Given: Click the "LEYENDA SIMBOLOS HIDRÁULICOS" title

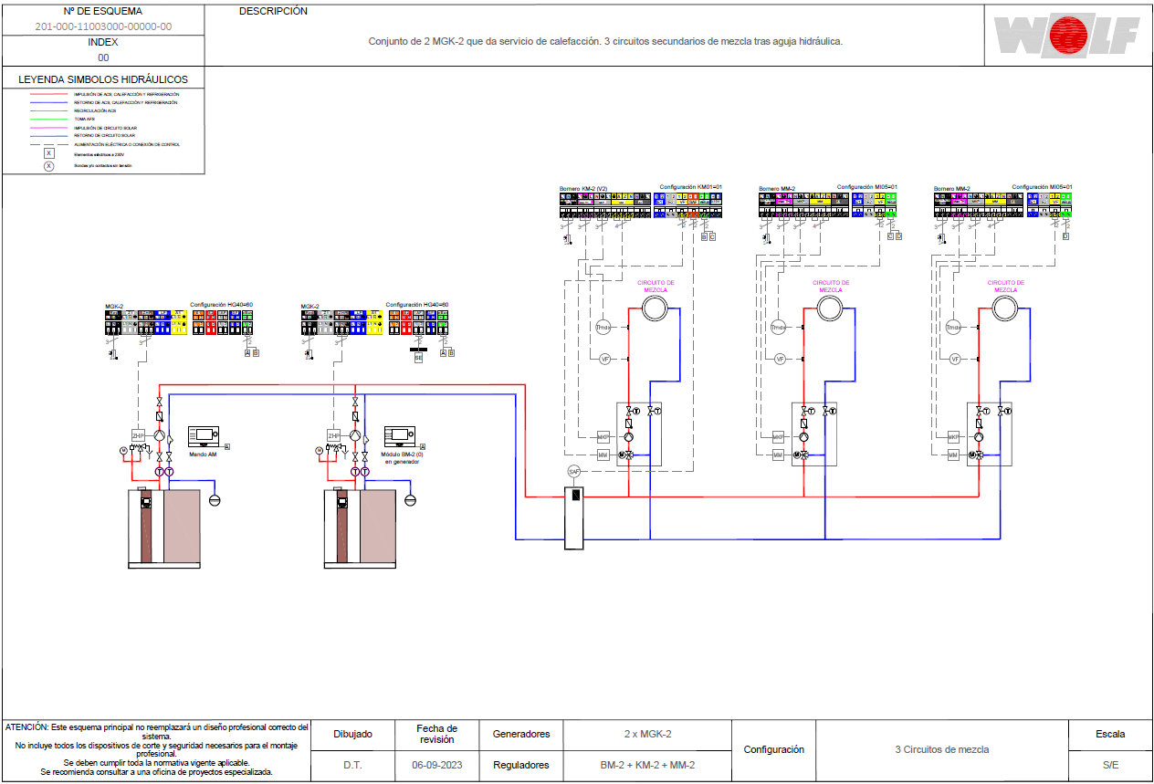Looking at the screenshot, I should tap(103, 79).
